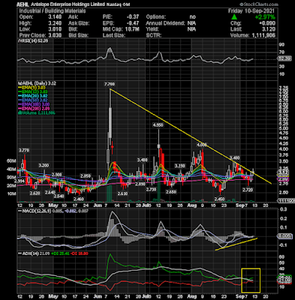Click the 'Industrial / Building Materials' sector label
The width and height of the screenshot is (295, 300).
(x=53, y=11)
